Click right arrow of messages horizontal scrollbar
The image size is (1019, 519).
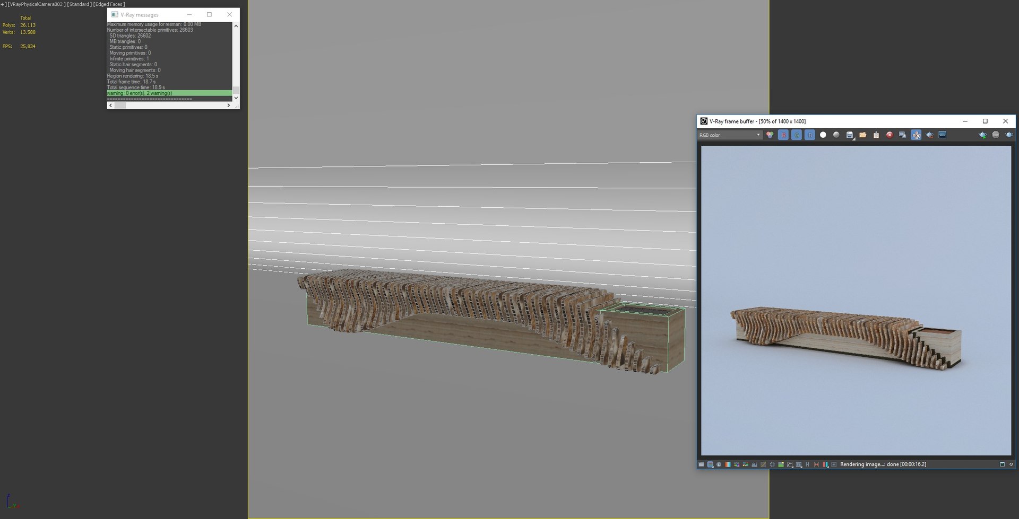[x=229, y=105]
